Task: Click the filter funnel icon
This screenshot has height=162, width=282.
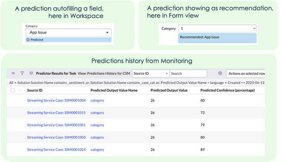Action: pos(22,73)
